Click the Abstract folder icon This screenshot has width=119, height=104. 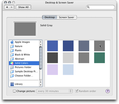pyautogui.click(x=12, y=59)
